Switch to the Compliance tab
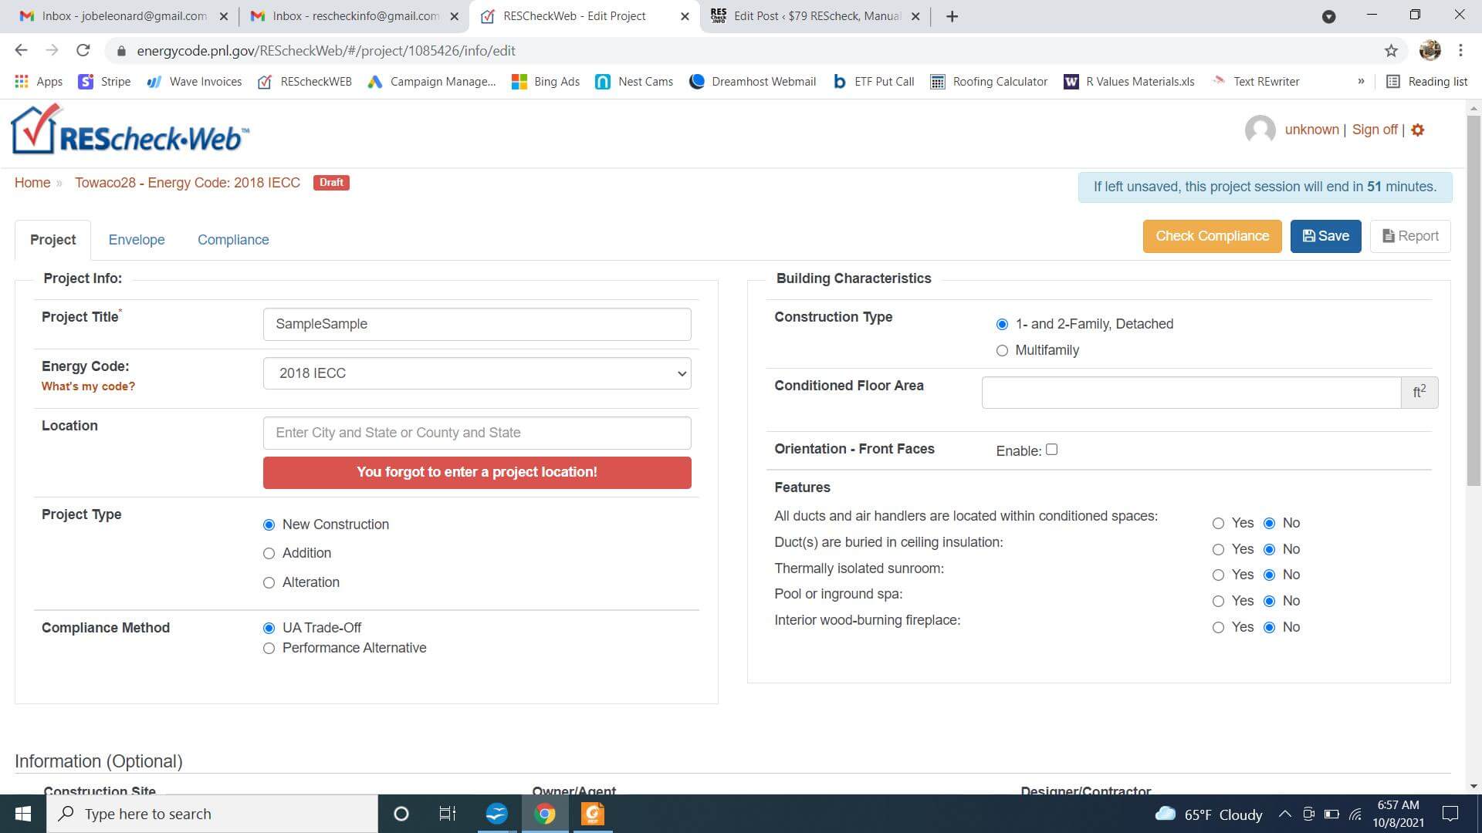The width and height of the screenshot is (1482, 833). (x=233, y=239)
